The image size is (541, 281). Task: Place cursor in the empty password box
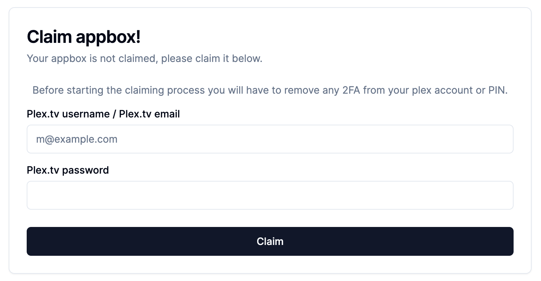pyautogui.click(x=270, y=195)
